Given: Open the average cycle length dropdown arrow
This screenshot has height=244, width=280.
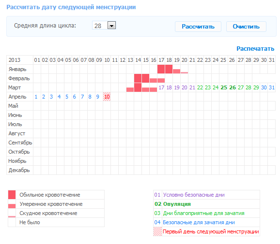Looking at the screenshot, I should (111, 25).
